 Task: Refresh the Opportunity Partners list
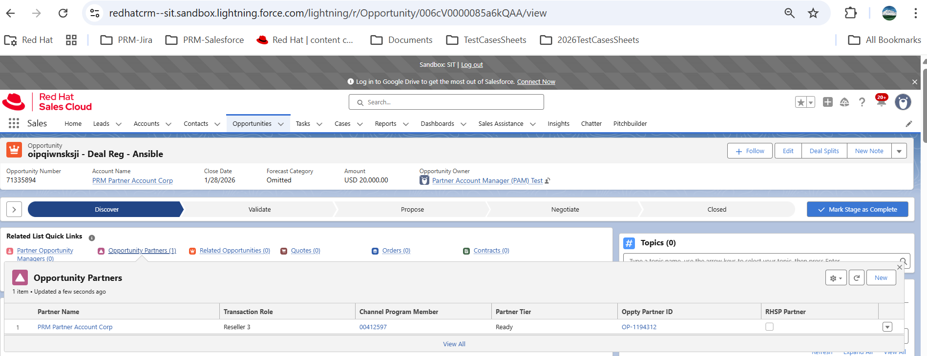point(857,278)
